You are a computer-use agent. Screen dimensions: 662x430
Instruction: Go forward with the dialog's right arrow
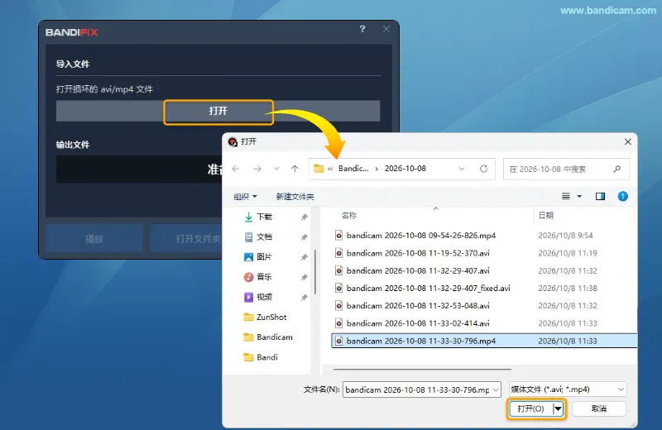pos(257,169)
